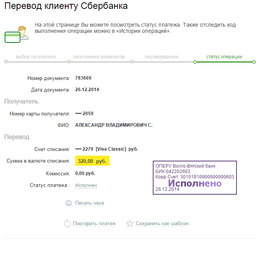267x258 pixels.
Task: Click the card and person transfer icon
Action: [x=17, y=34]
